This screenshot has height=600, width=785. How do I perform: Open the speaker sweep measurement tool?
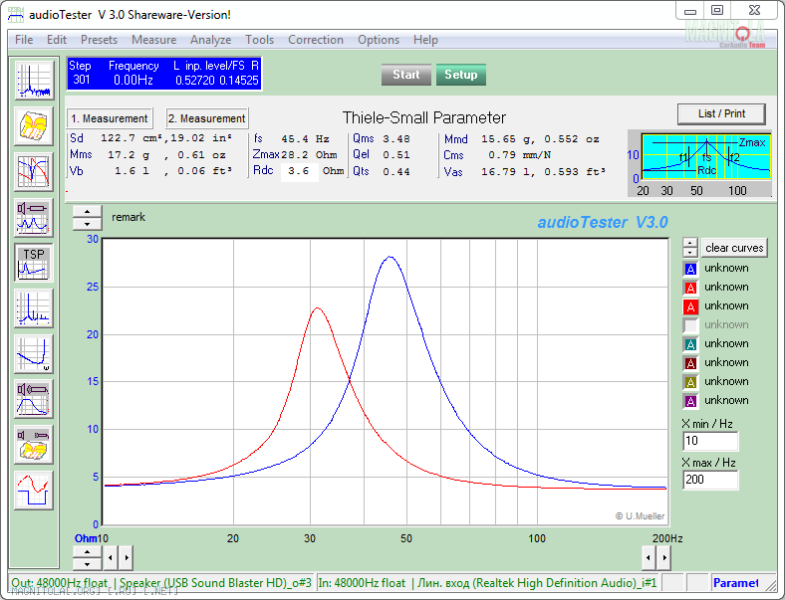click(34, 218)
